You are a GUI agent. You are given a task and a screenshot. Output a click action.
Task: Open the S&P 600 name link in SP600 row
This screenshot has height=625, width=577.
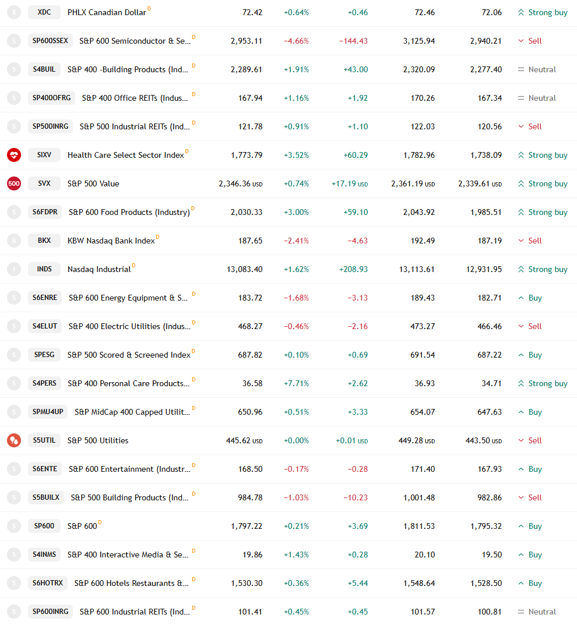(x=82, y=526)
